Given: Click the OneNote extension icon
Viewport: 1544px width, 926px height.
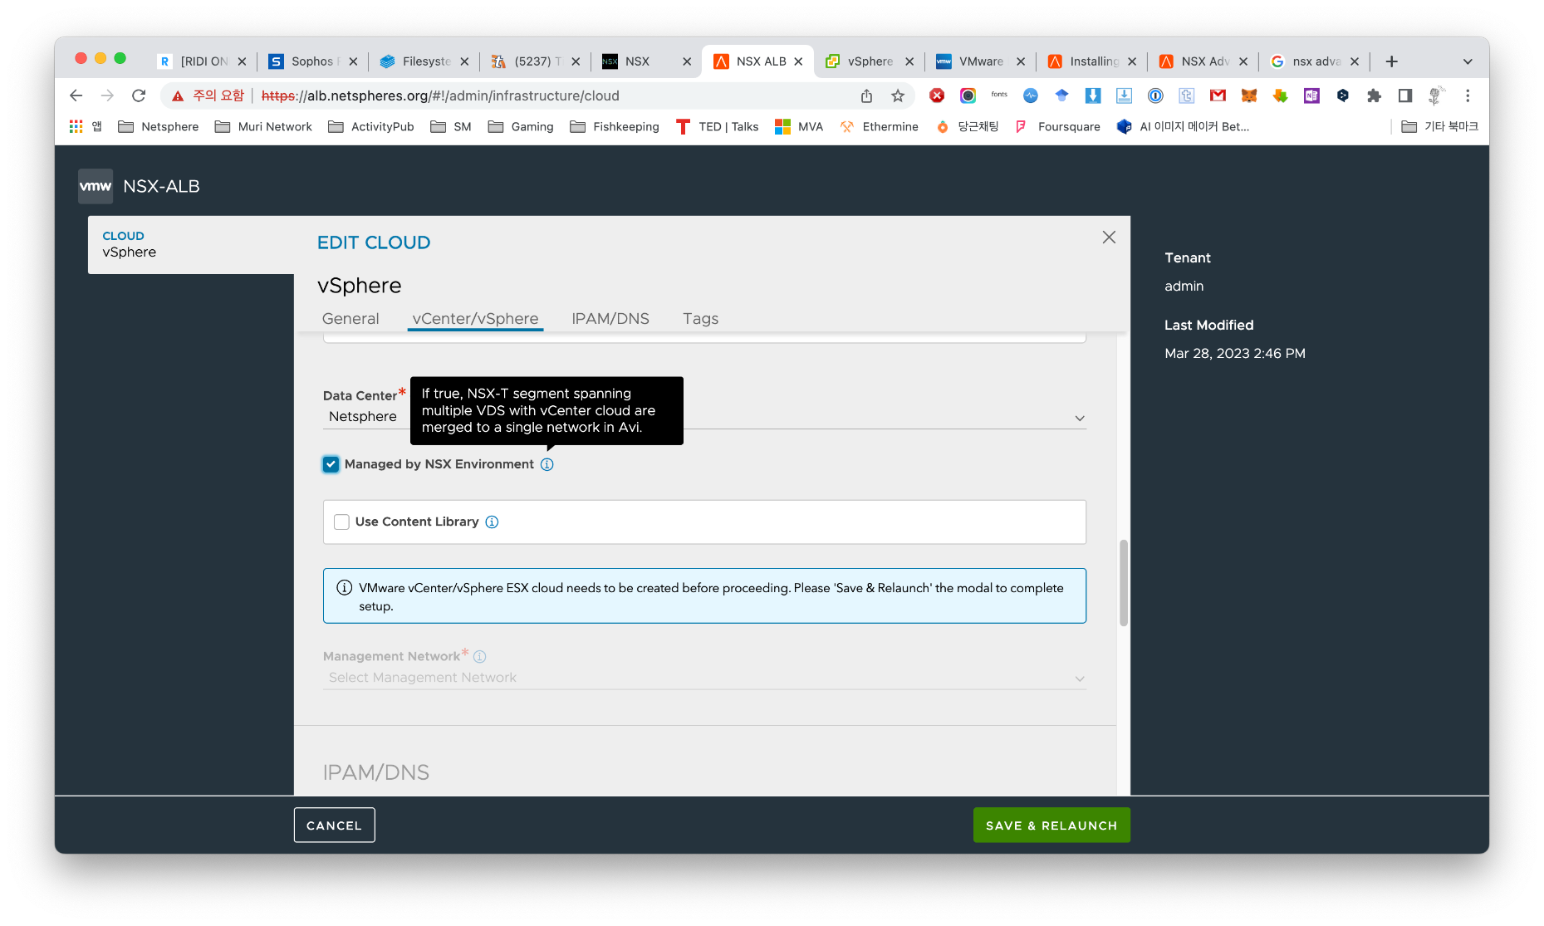Looking at the screenshot, I should [x=1311, y=96].
